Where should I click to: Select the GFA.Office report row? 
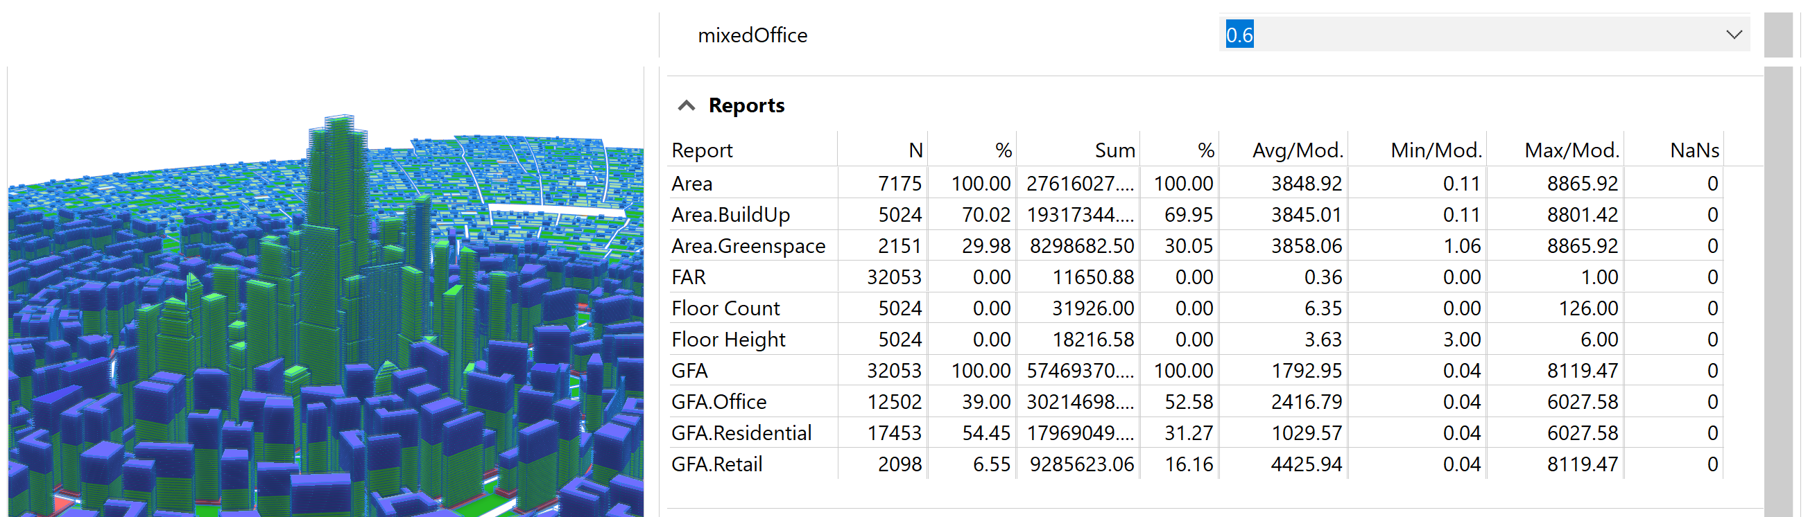tap(1196, 402)
